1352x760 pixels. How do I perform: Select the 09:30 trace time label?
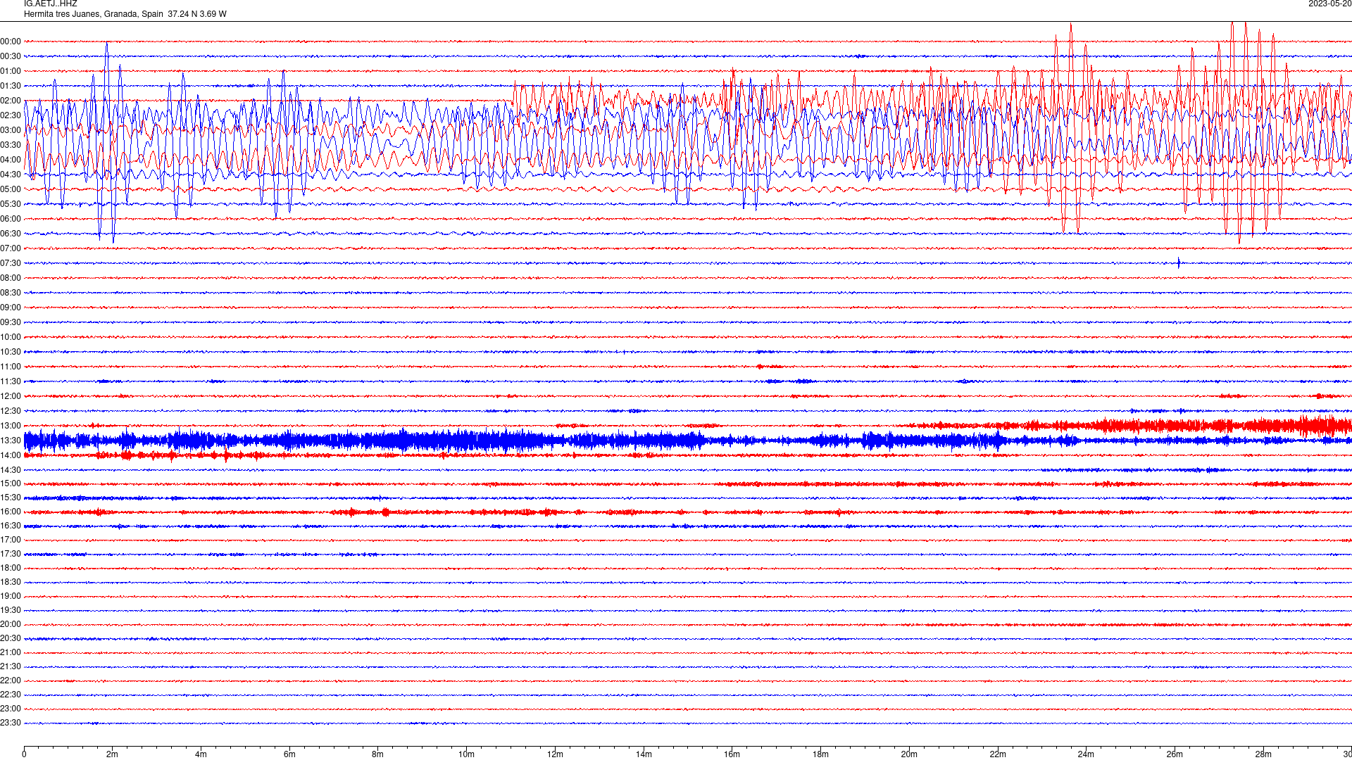[11, 322]
